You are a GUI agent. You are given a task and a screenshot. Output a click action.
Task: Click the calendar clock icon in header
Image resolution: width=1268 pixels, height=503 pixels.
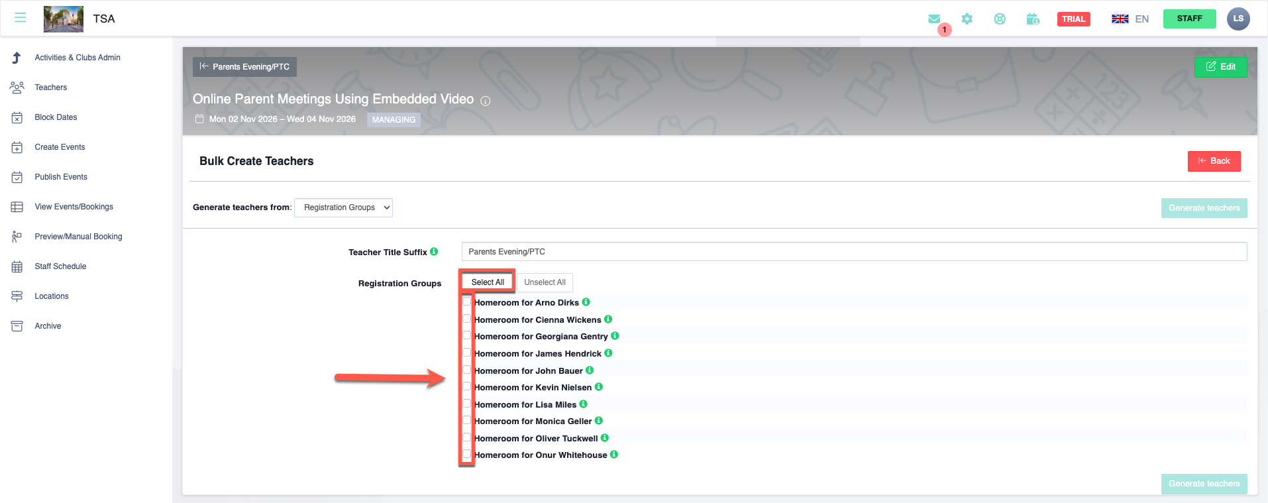(1033, 19)
